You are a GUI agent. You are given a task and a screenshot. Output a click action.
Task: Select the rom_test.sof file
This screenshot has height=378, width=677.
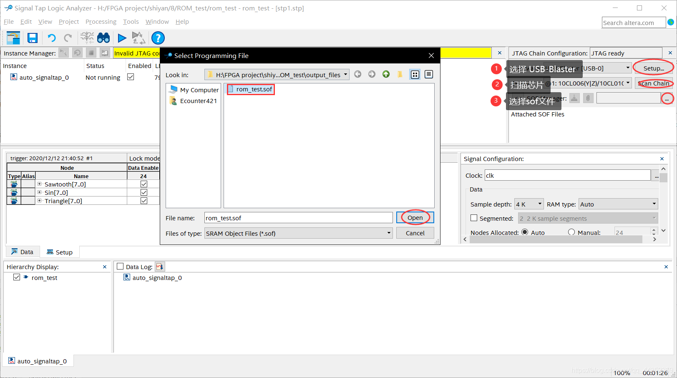251,89
